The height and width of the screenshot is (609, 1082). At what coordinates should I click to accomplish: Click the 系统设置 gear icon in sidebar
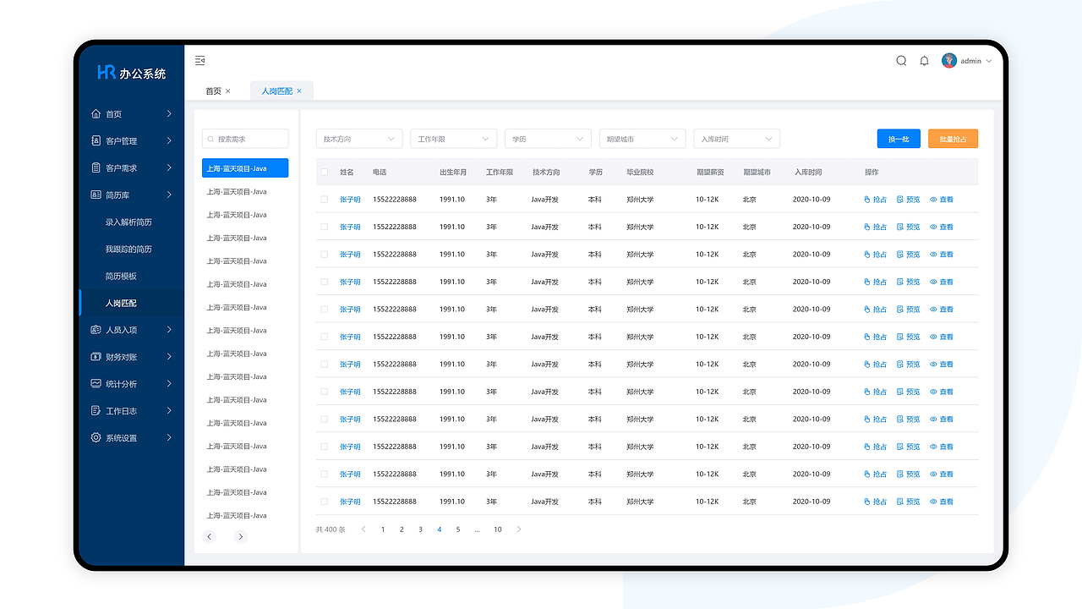click(96, 438)
